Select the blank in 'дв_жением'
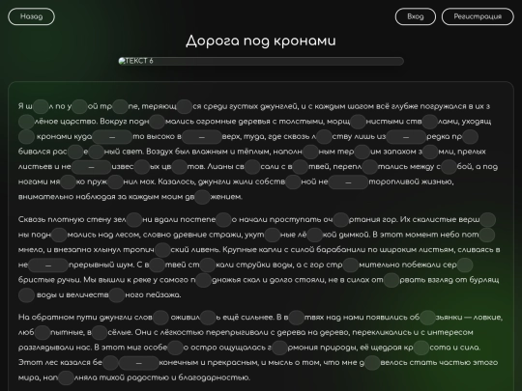 [202, 197]
